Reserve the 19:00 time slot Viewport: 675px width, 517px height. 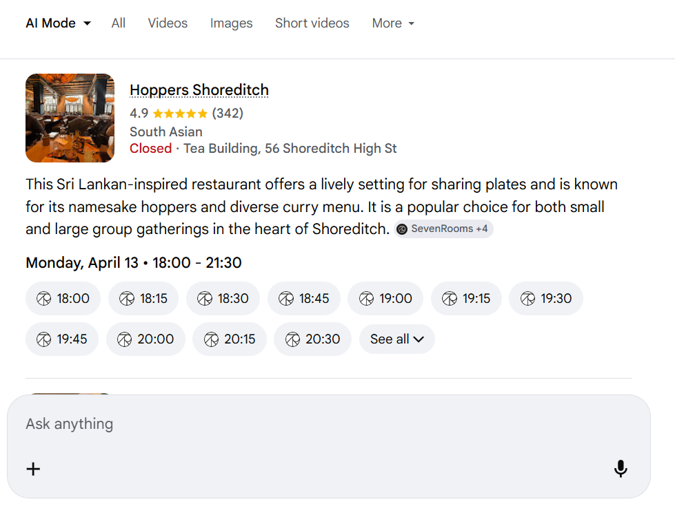coord(385,298)
